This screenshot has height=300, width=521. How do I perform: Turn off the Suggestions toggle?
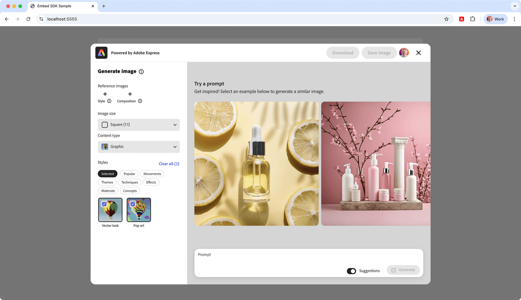tap(351, 271)
